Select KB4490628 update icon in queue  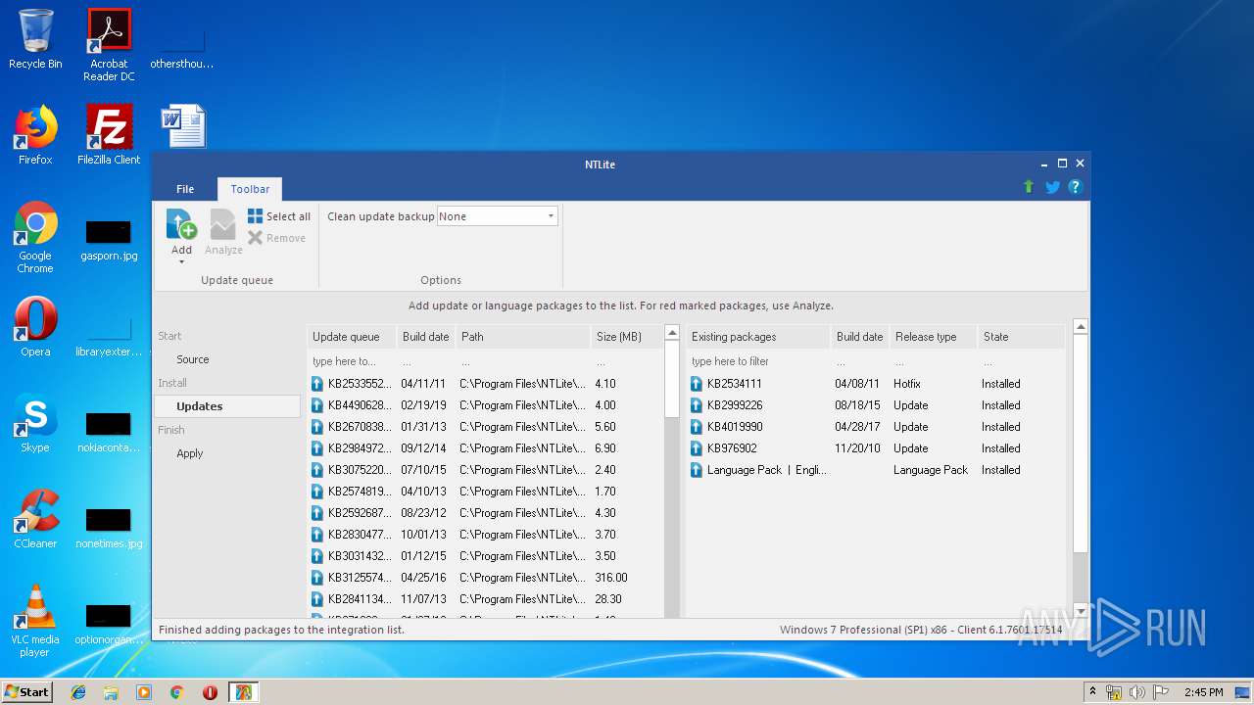pos(317,405)
